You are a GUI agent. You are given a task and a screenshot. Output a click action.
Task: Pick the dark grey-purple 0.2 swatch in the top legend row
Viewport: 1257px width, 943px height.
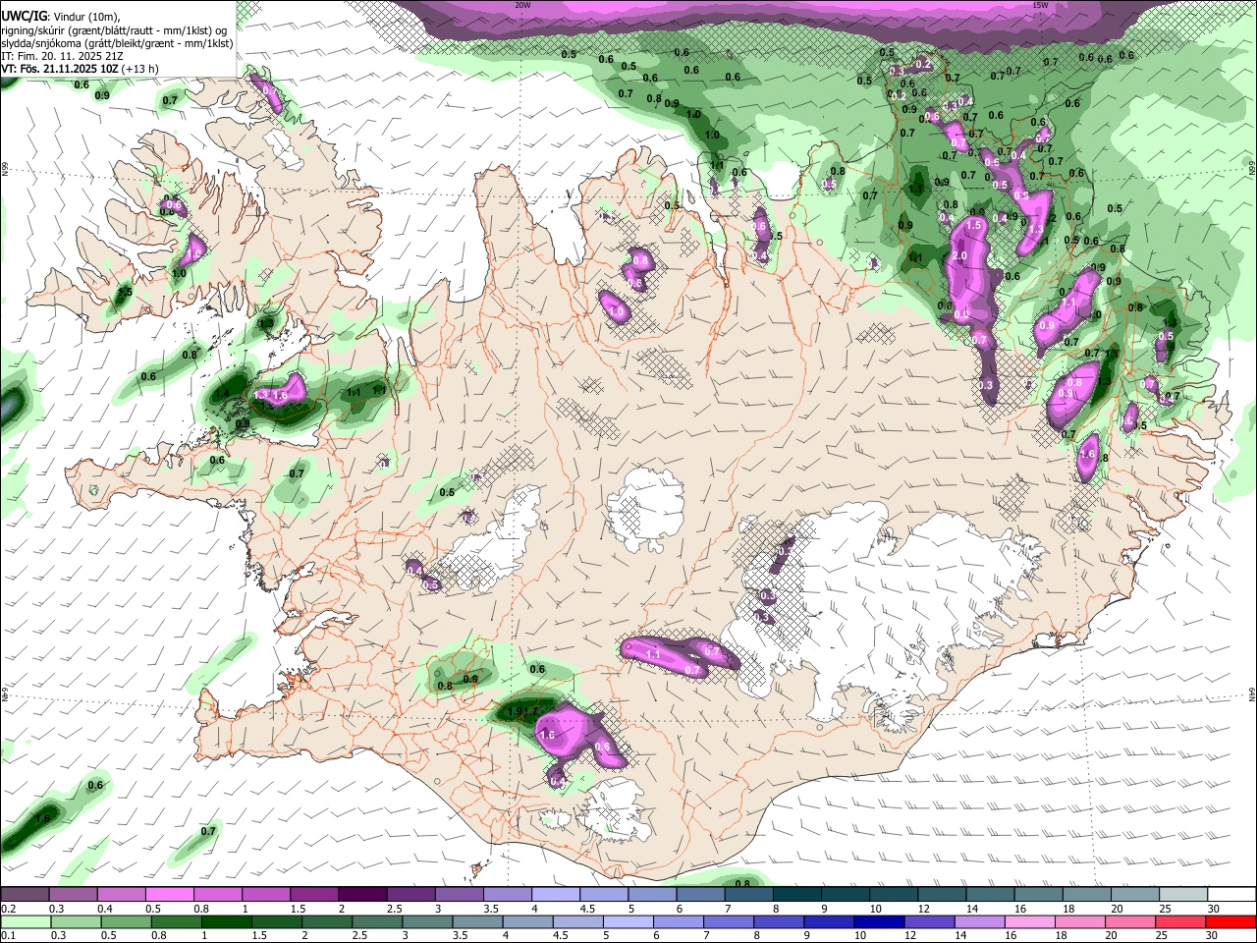25,894
